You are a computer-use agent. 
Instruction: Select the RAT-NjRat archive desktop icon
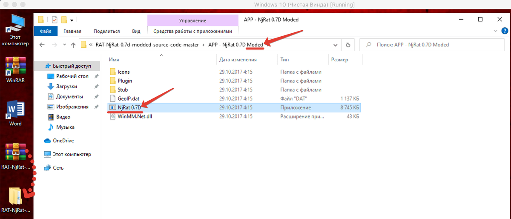15,157
